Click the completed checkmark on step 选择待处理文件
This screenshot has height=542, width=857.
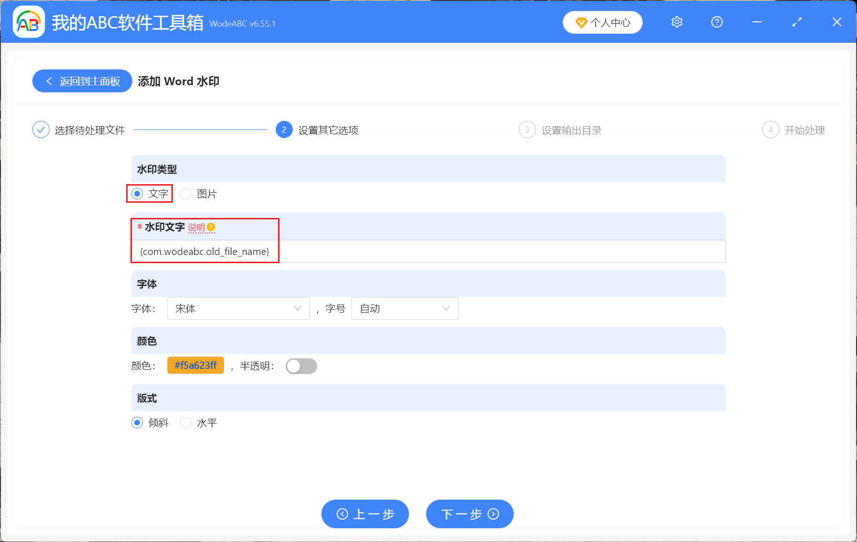pos(40,129)
